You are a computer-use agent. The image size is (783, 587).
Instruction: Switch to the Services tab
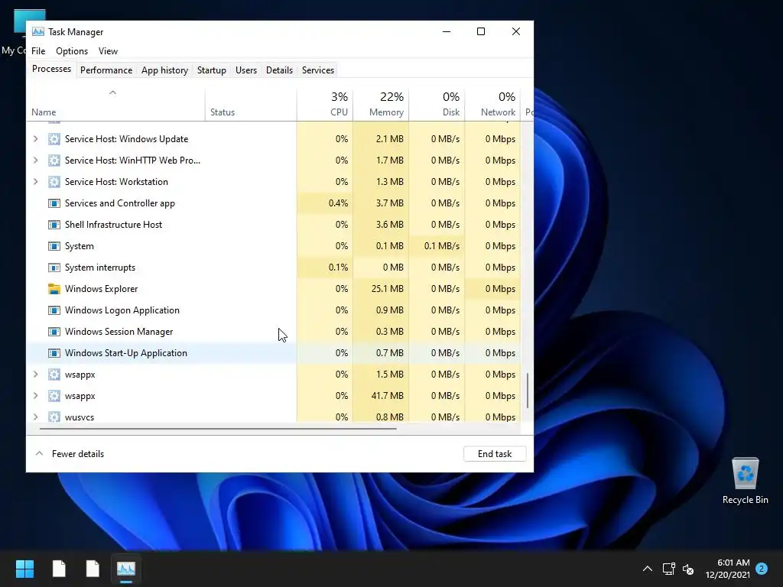click(x=317, y=70)
